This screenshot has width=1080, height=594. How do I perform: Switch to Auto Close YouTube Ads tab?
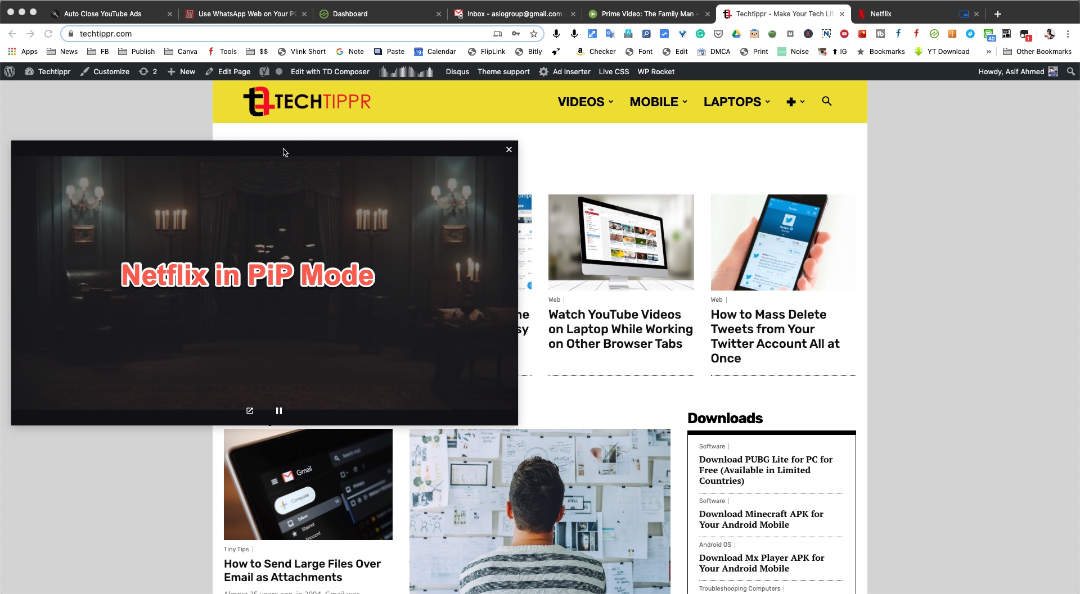click(x=111, y=14)
